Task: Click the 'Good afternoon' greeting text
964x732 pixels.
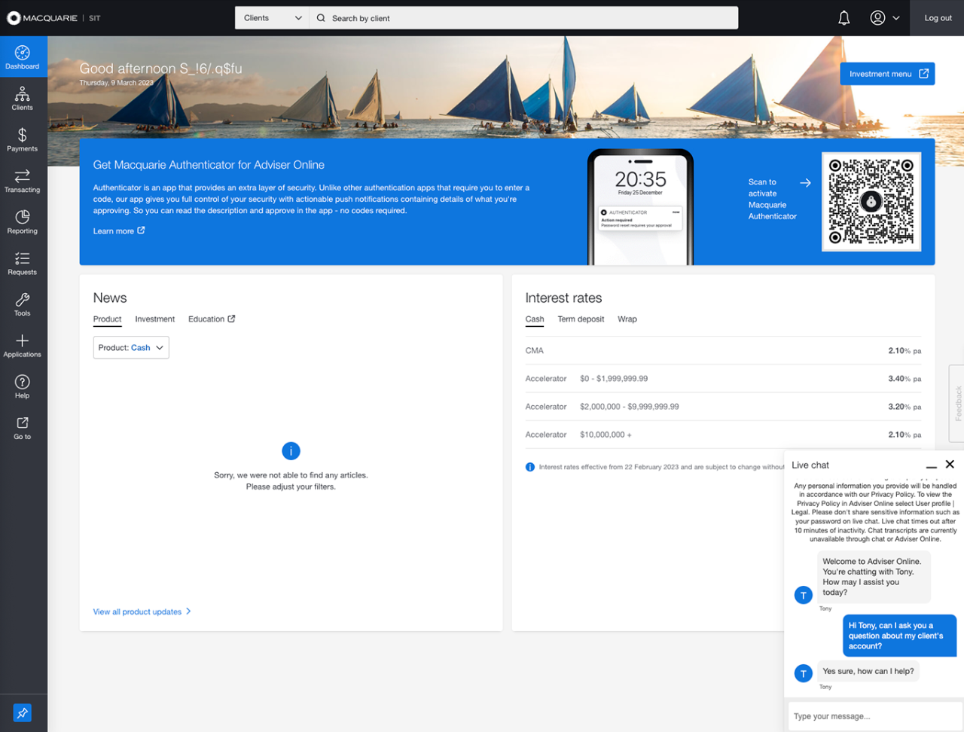Action: 161,69
